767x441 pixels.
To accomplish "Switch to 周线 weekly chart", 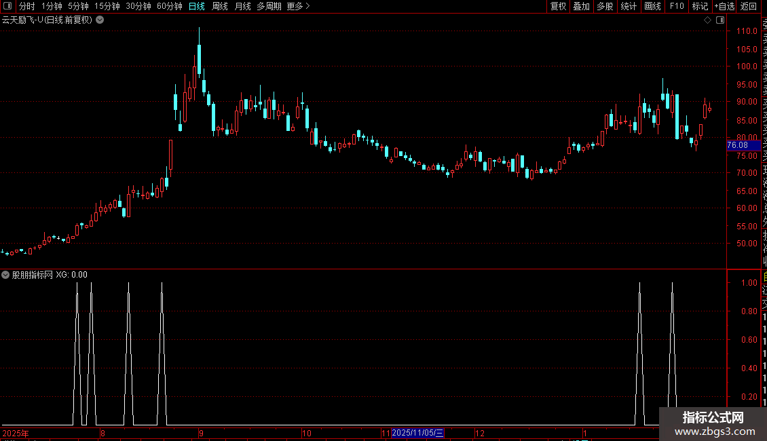I will [x=220, y=6].
